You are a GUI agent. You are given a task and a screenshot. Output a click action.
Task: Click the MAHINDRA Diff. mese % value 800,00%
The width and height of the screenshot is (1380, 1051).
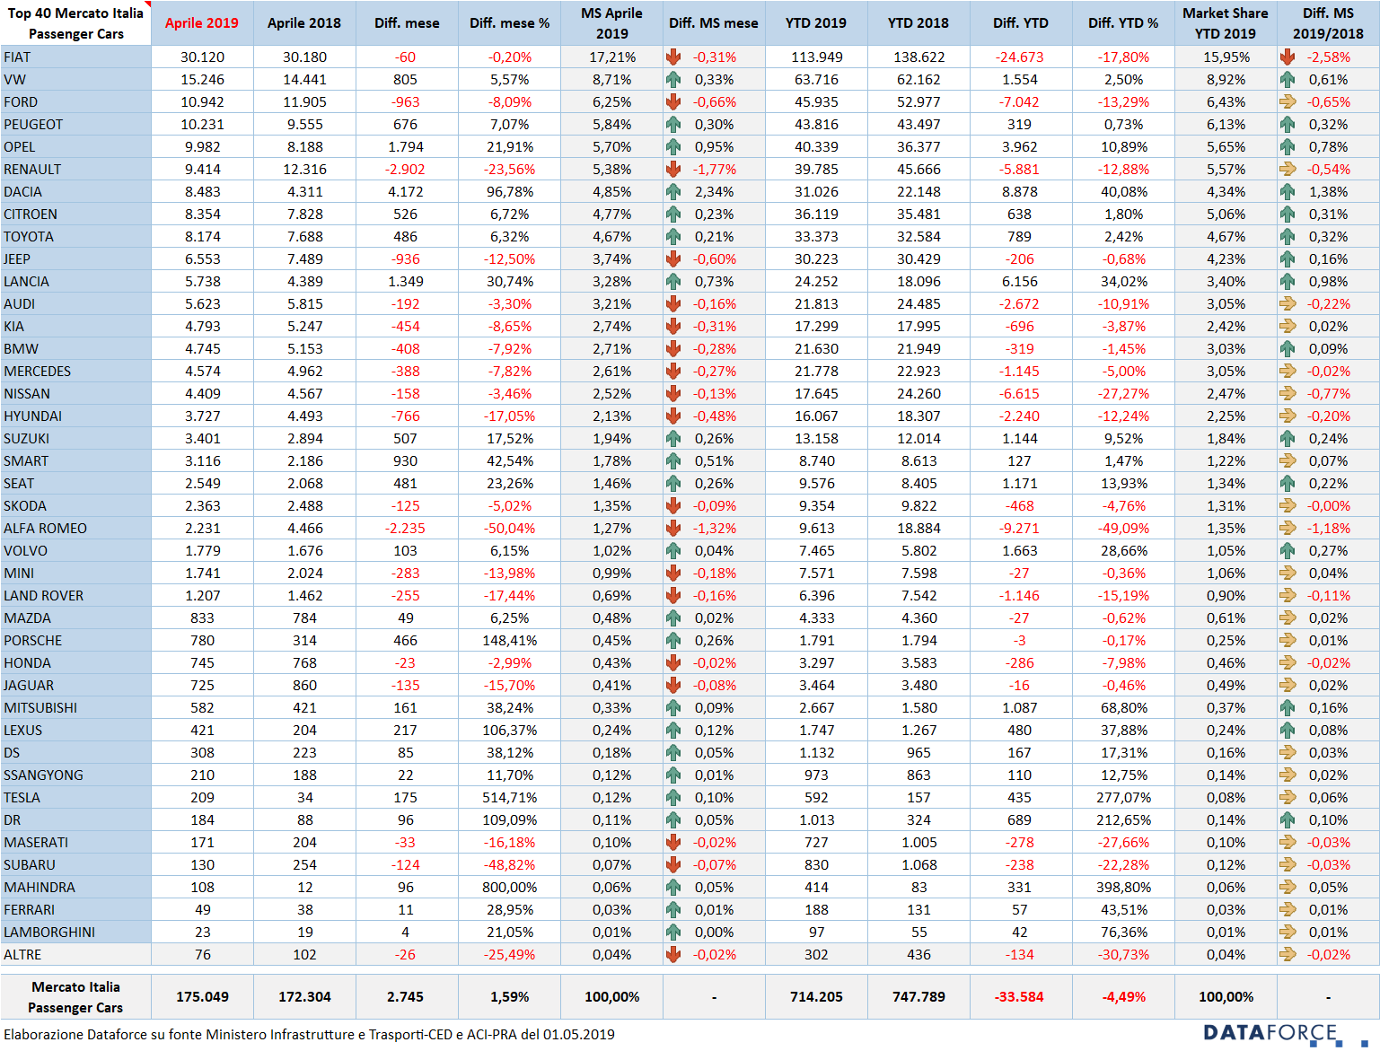[510, 887]
